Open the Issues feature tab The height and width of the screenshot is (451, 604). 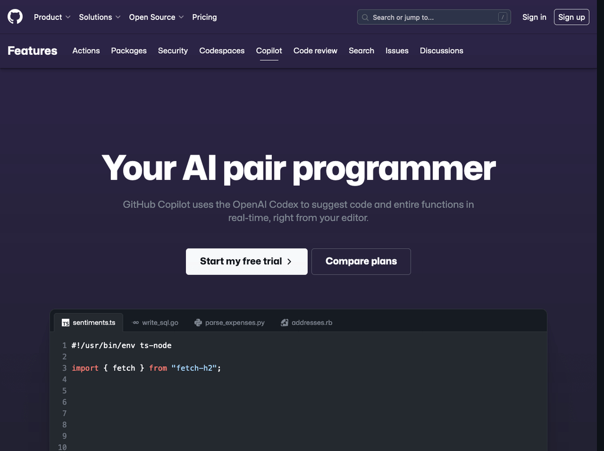coord(397,51)
